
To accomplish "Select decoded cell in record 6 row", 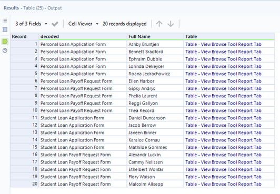I will 83,81.
